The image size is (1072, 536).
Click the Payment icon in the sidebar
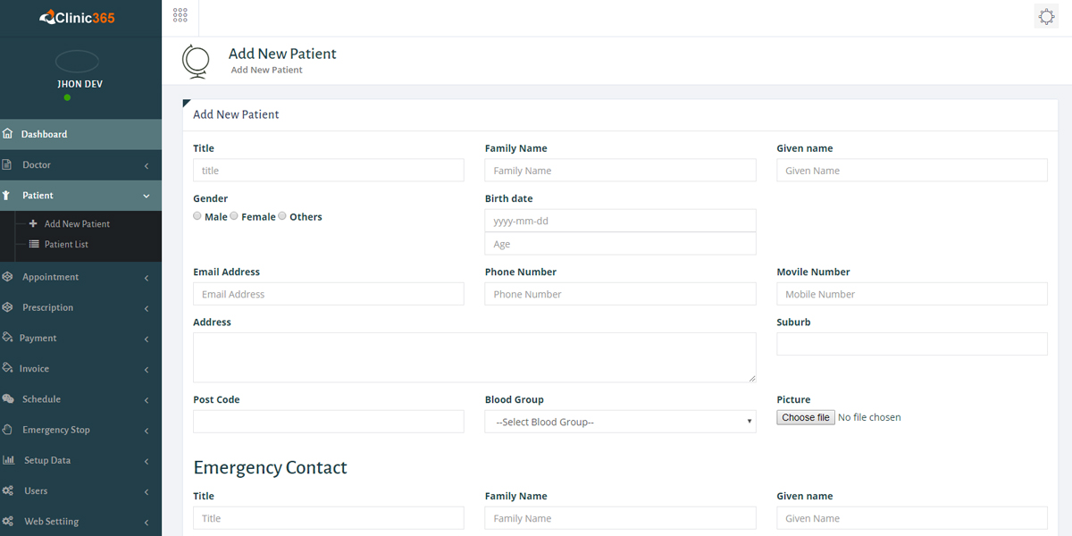click(10, 338)
